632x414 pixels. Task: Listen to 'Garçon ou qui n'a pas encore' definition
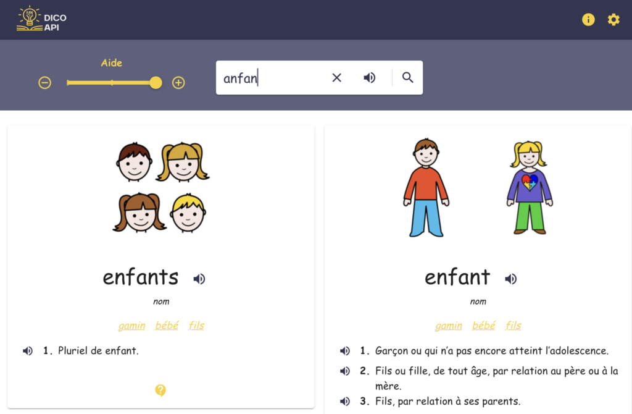pos(344,351)
